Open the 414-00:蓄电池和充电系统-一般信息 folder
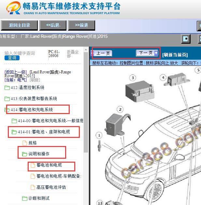The height and width of the screenshot is (205, 201). [x=50, y=121]
